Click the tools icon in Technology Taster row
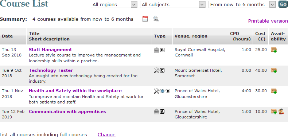The width and height of the screenshot is (288, 137). tap(156, 70)
